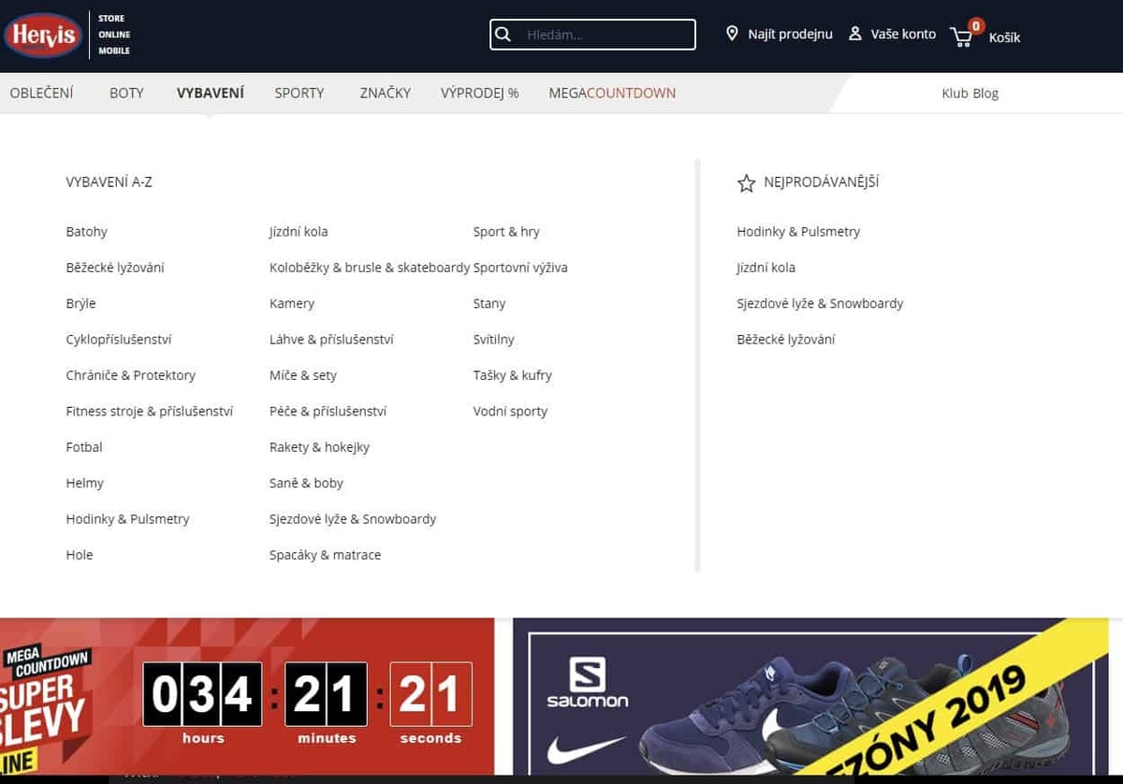Viewport: 1123px width, 784px height.
Task: Click the Klub Blog link
Action: [x=970, y=93]
